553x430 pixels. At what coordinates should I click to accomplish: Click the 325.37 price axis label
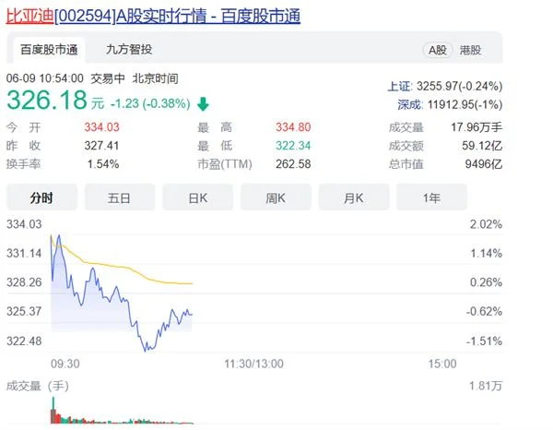point(24,311)
